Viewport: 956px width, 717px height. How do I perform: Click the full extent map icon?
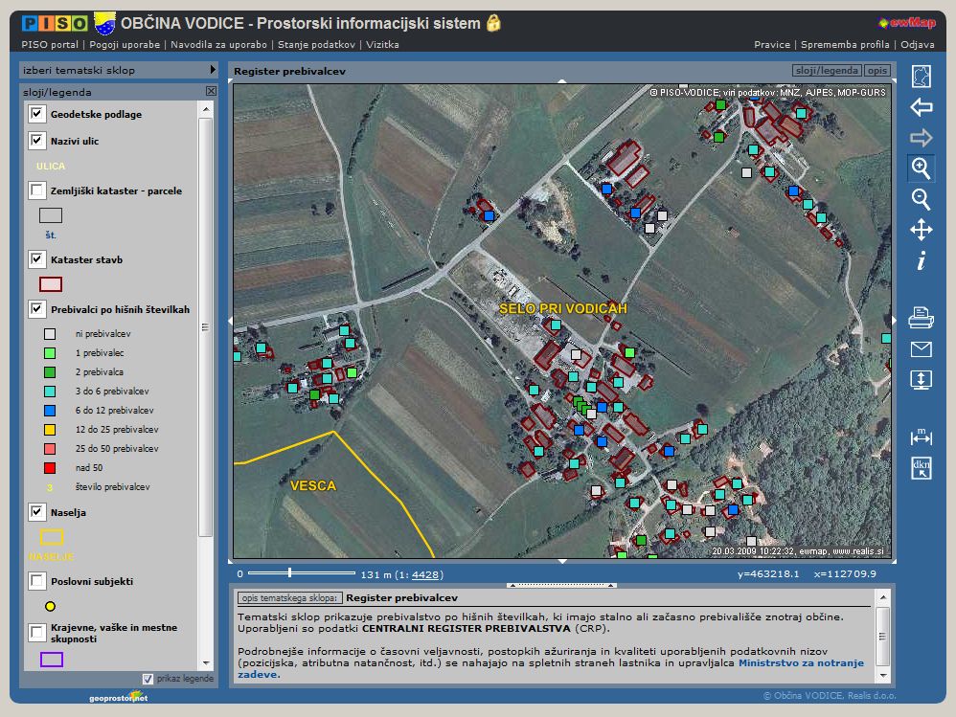[x=921, y=77]
